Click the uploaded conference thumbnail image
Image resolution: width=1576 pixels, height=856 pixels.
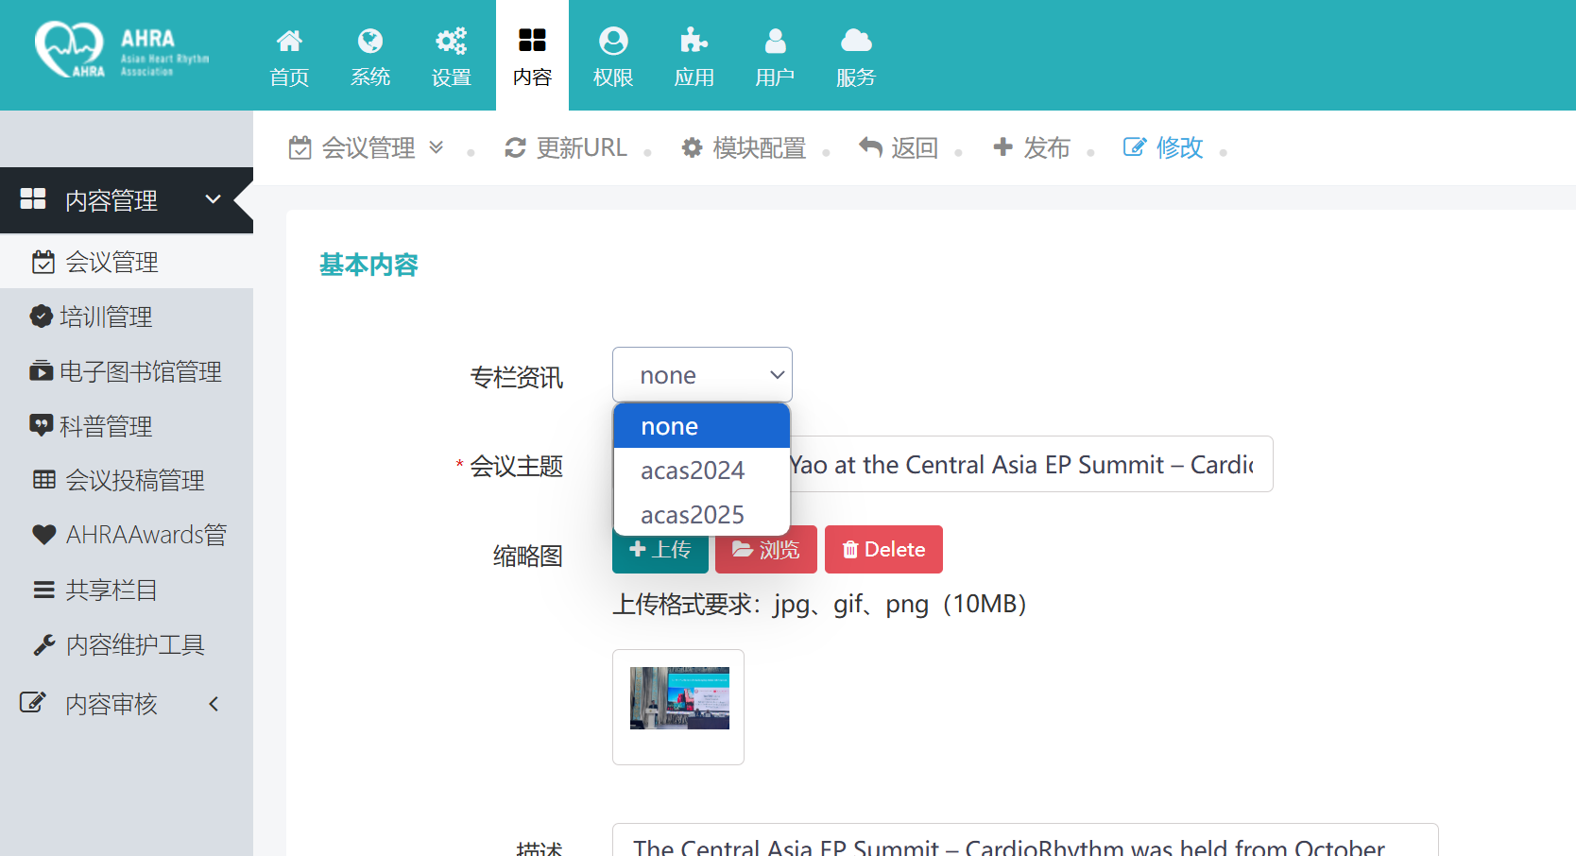679,698
